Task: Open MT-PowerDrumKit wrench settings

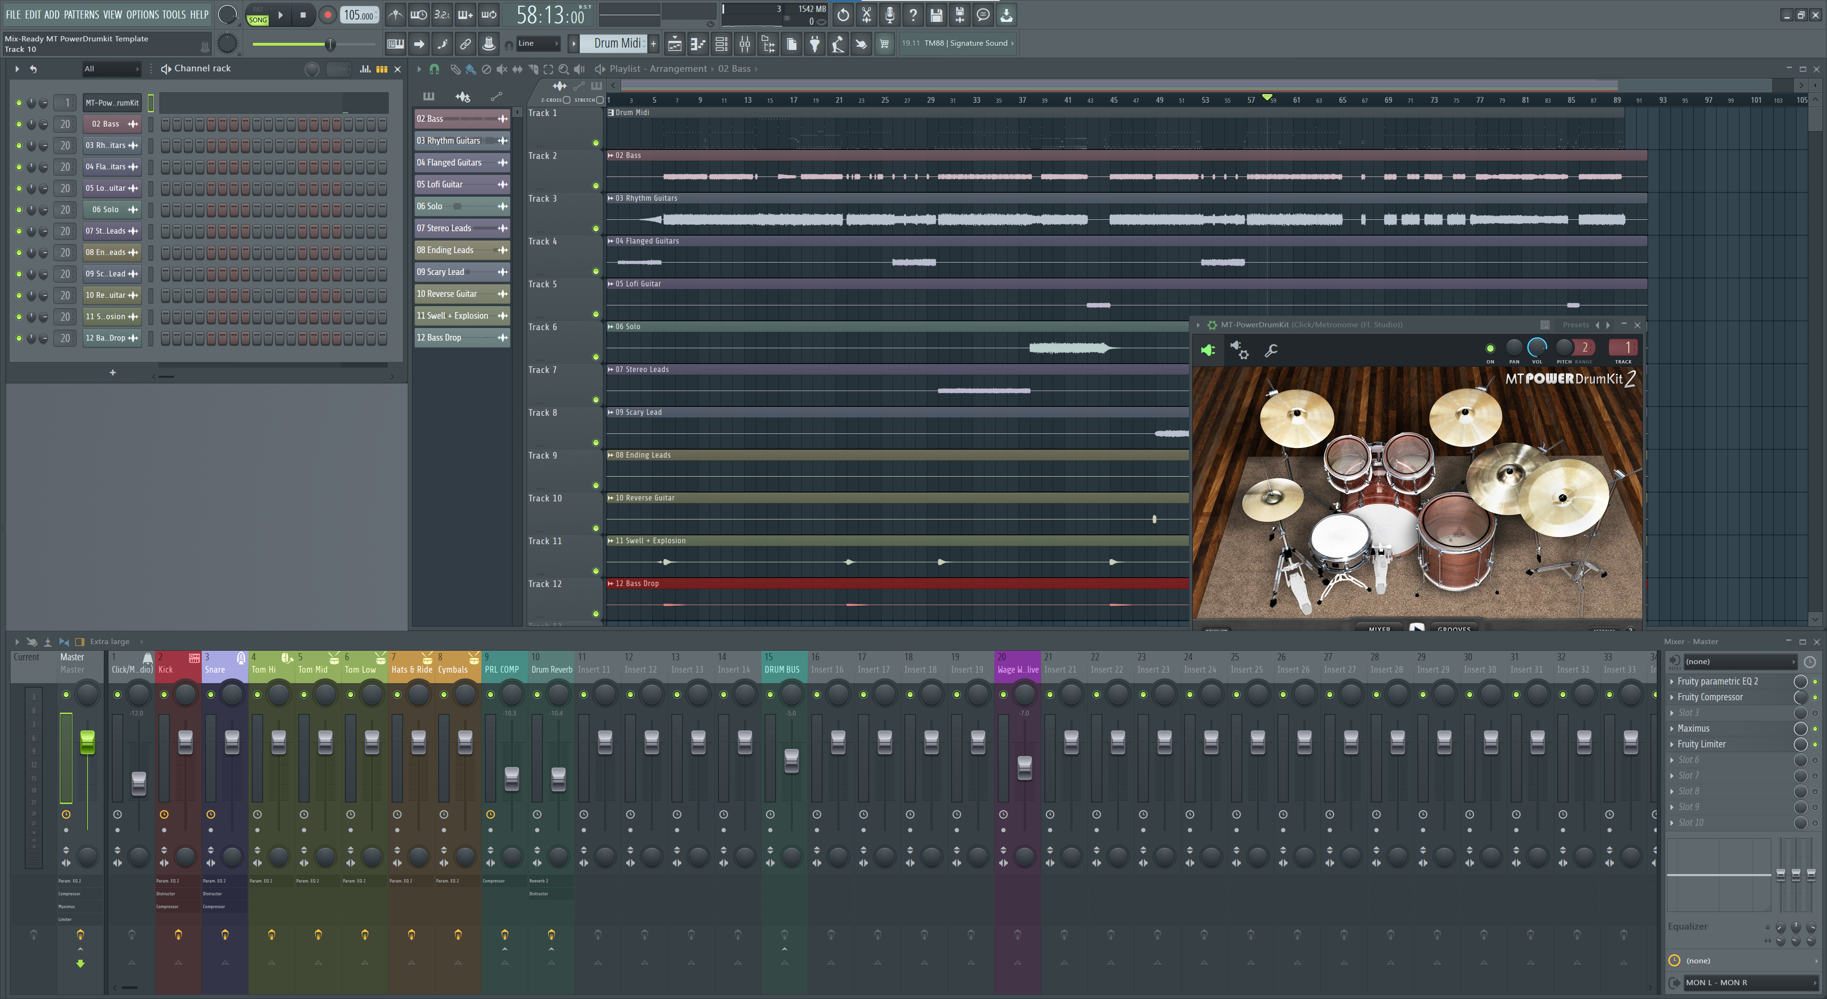Action: 1271,350
